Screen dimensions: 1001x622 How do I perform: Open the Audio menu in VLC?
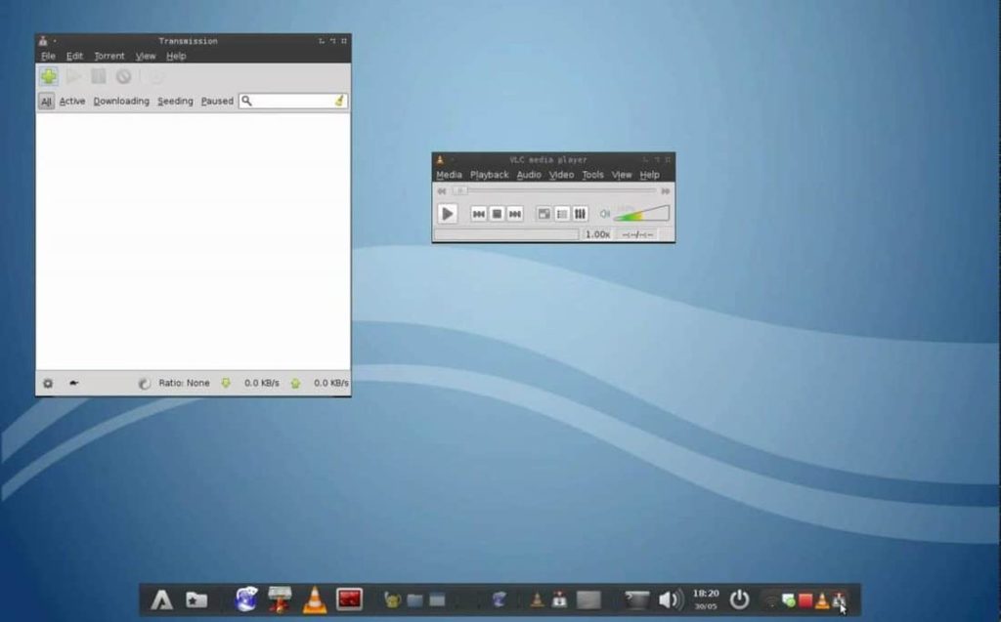(528, 175)
